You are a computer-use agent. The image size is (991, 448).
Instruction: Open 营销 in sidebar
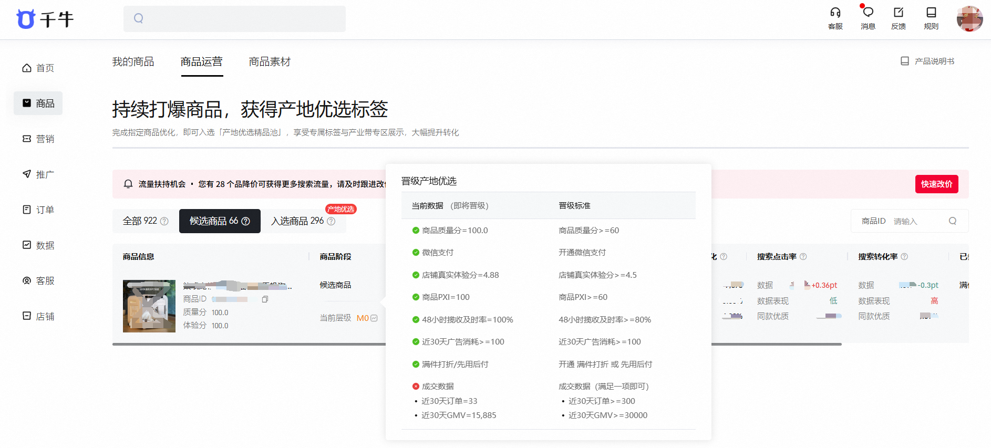38,139
